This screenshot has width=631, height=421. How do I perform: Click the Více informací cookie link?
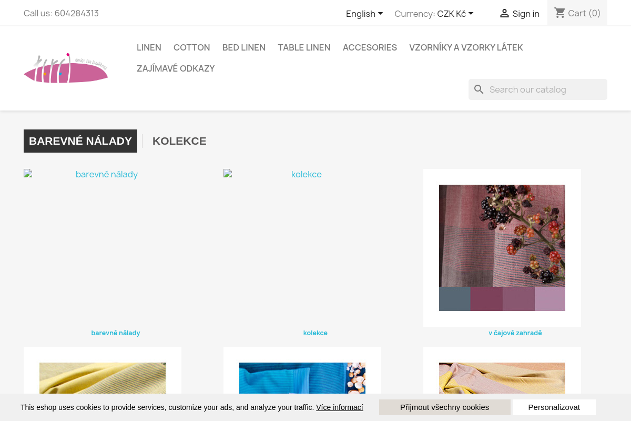click(x=340, y=407)
